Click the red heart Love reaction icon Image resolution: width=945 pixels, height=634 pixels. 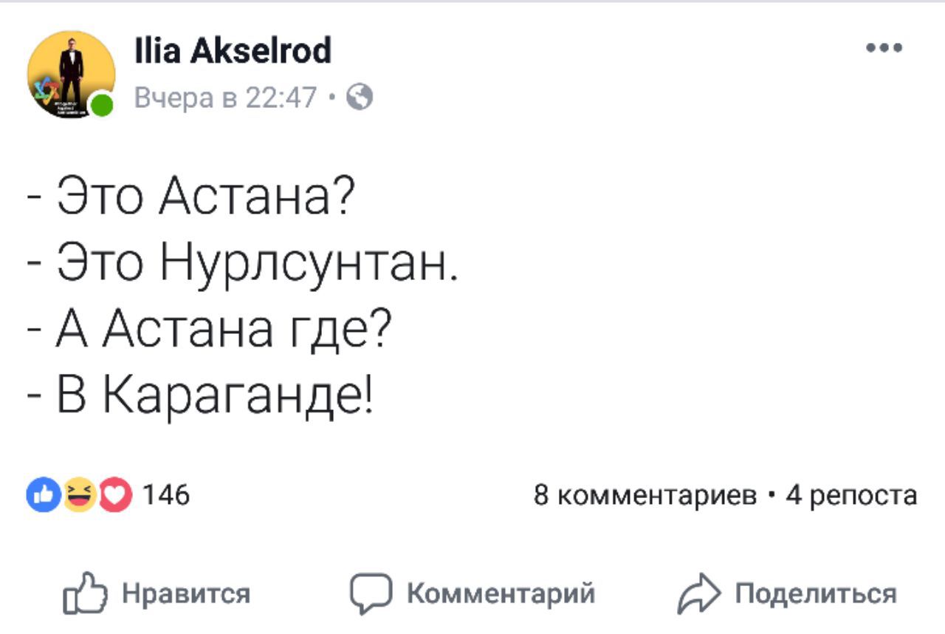[114, 494]
